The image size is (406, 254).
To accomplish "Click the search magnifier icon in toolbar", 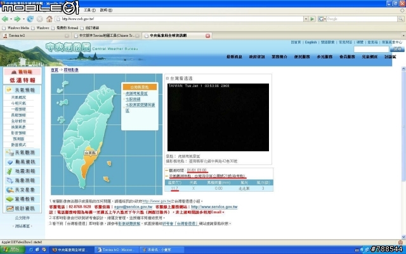I will 400,19.
